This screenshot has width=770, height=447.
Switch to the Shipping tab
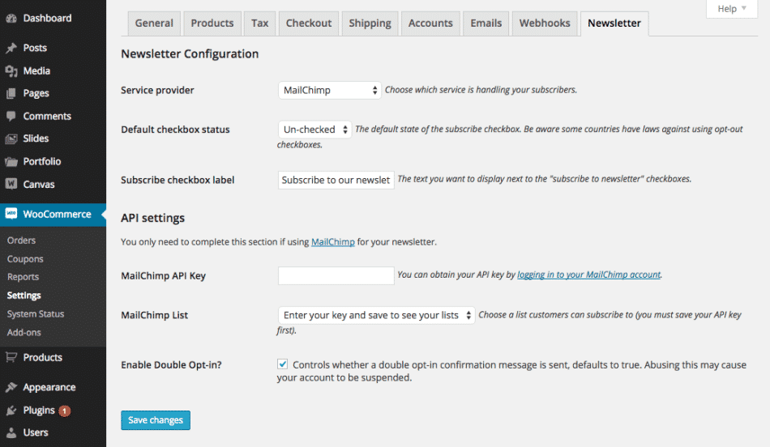pyautogui.click(x=370, y=23)
